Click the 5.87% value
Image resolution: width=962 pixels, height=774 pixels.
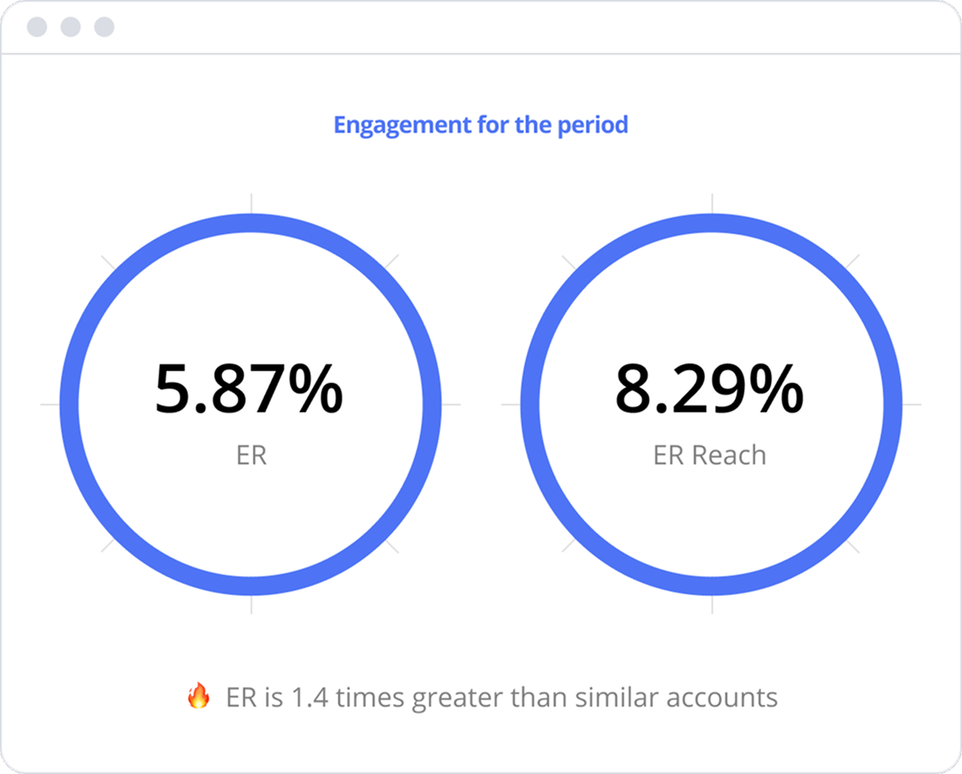(x=249, y=390)
